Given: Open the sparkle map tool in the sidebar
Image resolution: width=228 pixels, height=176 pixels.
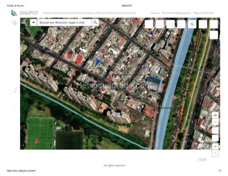Looking at the screenshot, I should tap(14, 23).
